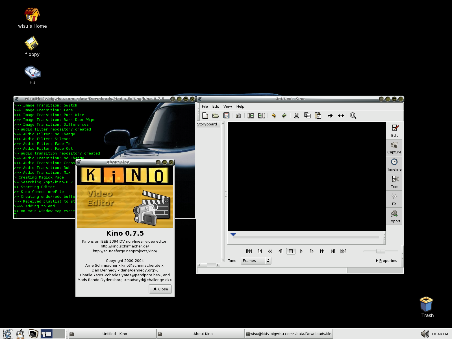452x339 pixels.
Task: Click the camera snapshot toolbar icon
Action: pos(239,116)
